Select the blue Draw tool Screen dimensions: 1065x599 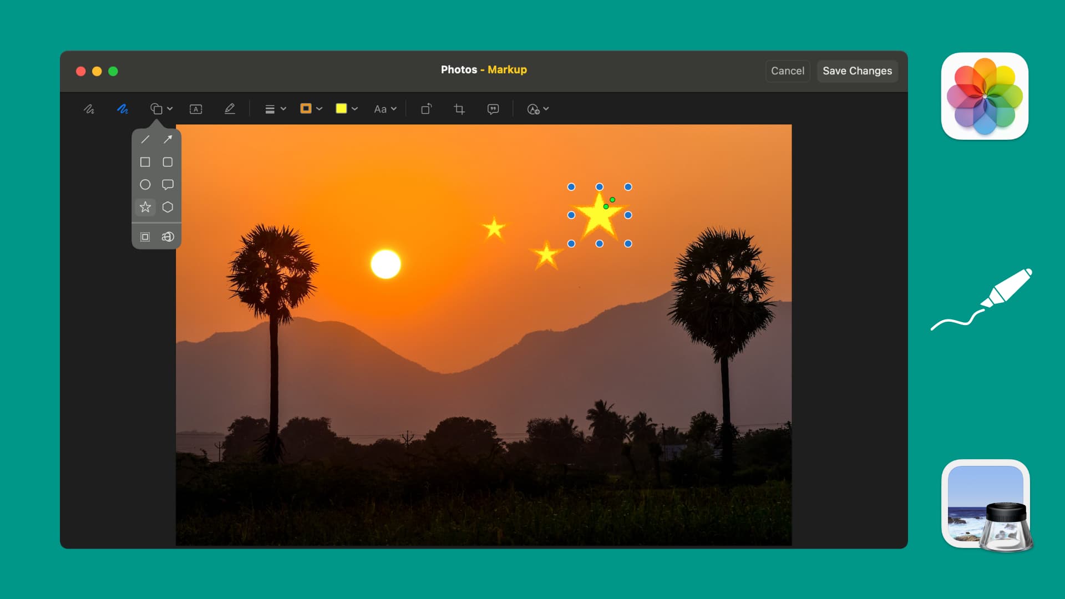[123, 109]
